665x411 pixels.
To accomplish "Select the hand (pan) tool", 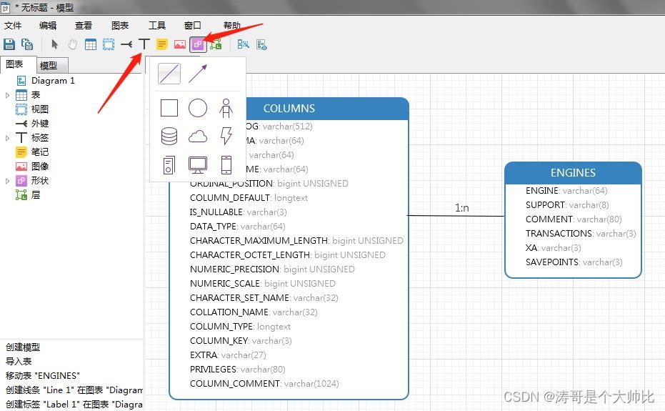I will (x=73, y=44).
